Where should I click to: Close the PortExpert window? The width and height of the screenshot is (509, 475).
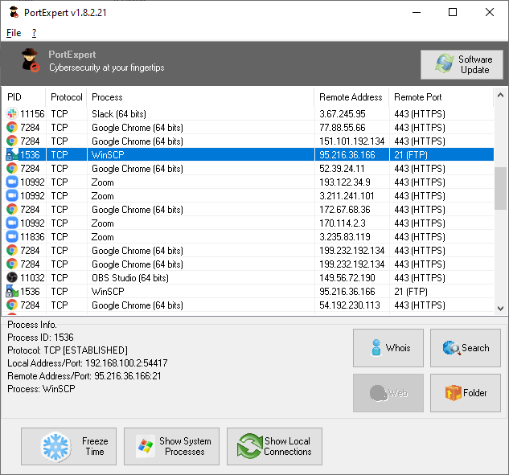(x=490, y=12)
